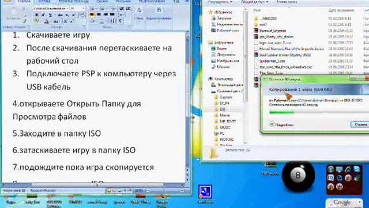The image size is (369, 208).
Task: Select Музыка library in Explorer sidebar
Action: click(220, 67)
